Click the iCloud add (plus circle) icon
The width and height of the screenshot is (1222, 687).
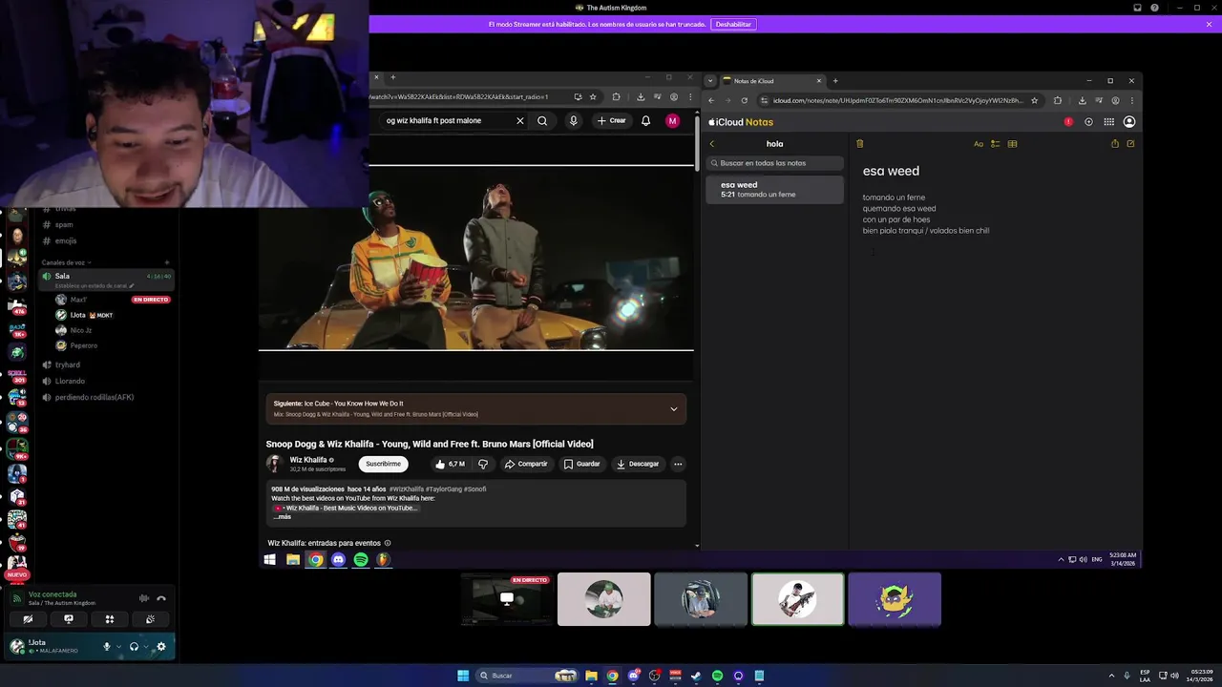1088,122
